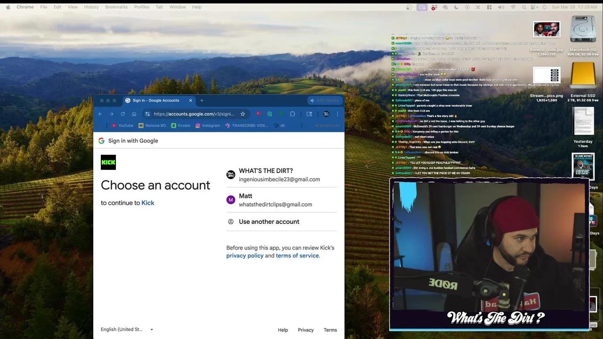The image size is (603, 339).
Task: Click the Terms footer link
Action: pyautogui.click(x=330, y=330)
